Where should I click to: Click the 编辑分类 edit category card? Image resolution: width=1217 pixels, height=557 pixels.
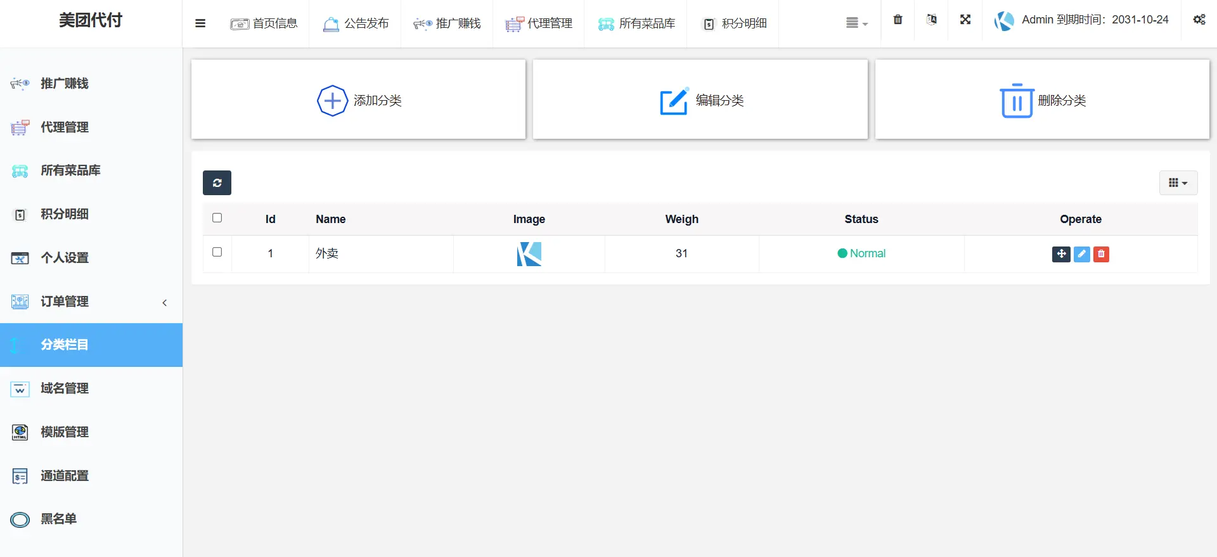(700, 99)
